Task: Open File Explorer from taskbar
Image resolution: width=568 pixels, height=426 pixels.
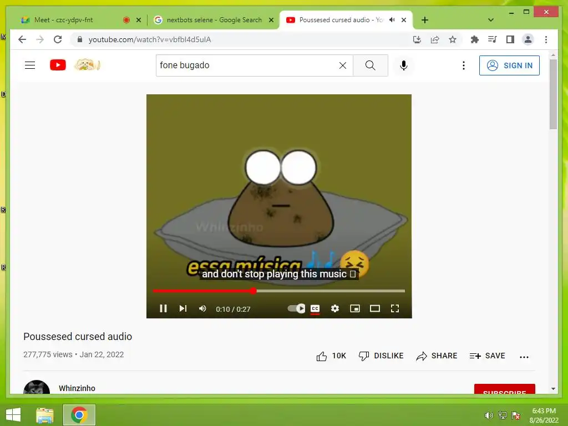Action: [45, 415]
